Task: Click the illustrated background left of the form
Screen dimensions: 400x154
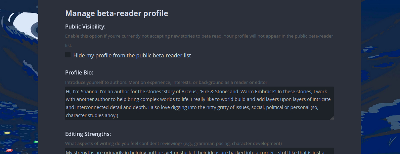Action: 19,84
